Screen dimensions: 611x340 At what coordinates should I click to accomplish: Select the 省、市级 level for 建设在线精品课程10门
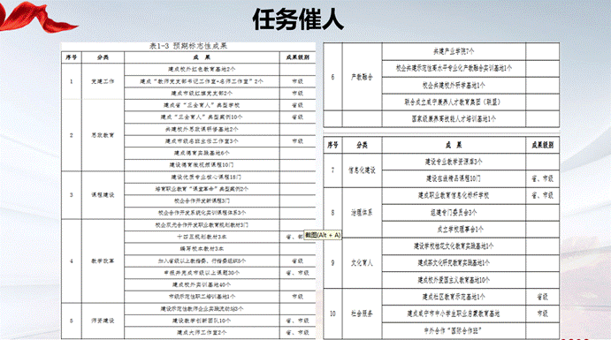[x=542, y=178]
